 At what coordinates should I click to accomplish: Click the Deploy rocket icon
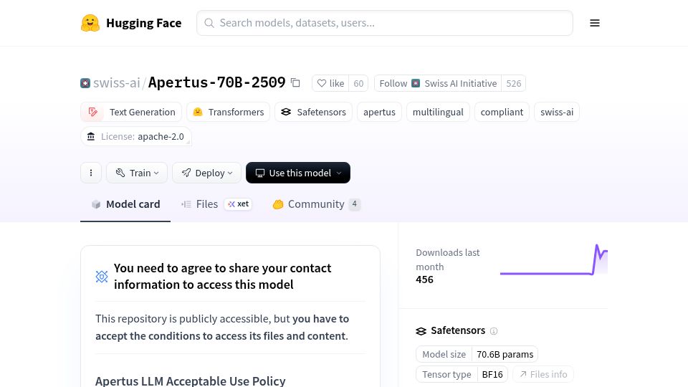(186, 173)
